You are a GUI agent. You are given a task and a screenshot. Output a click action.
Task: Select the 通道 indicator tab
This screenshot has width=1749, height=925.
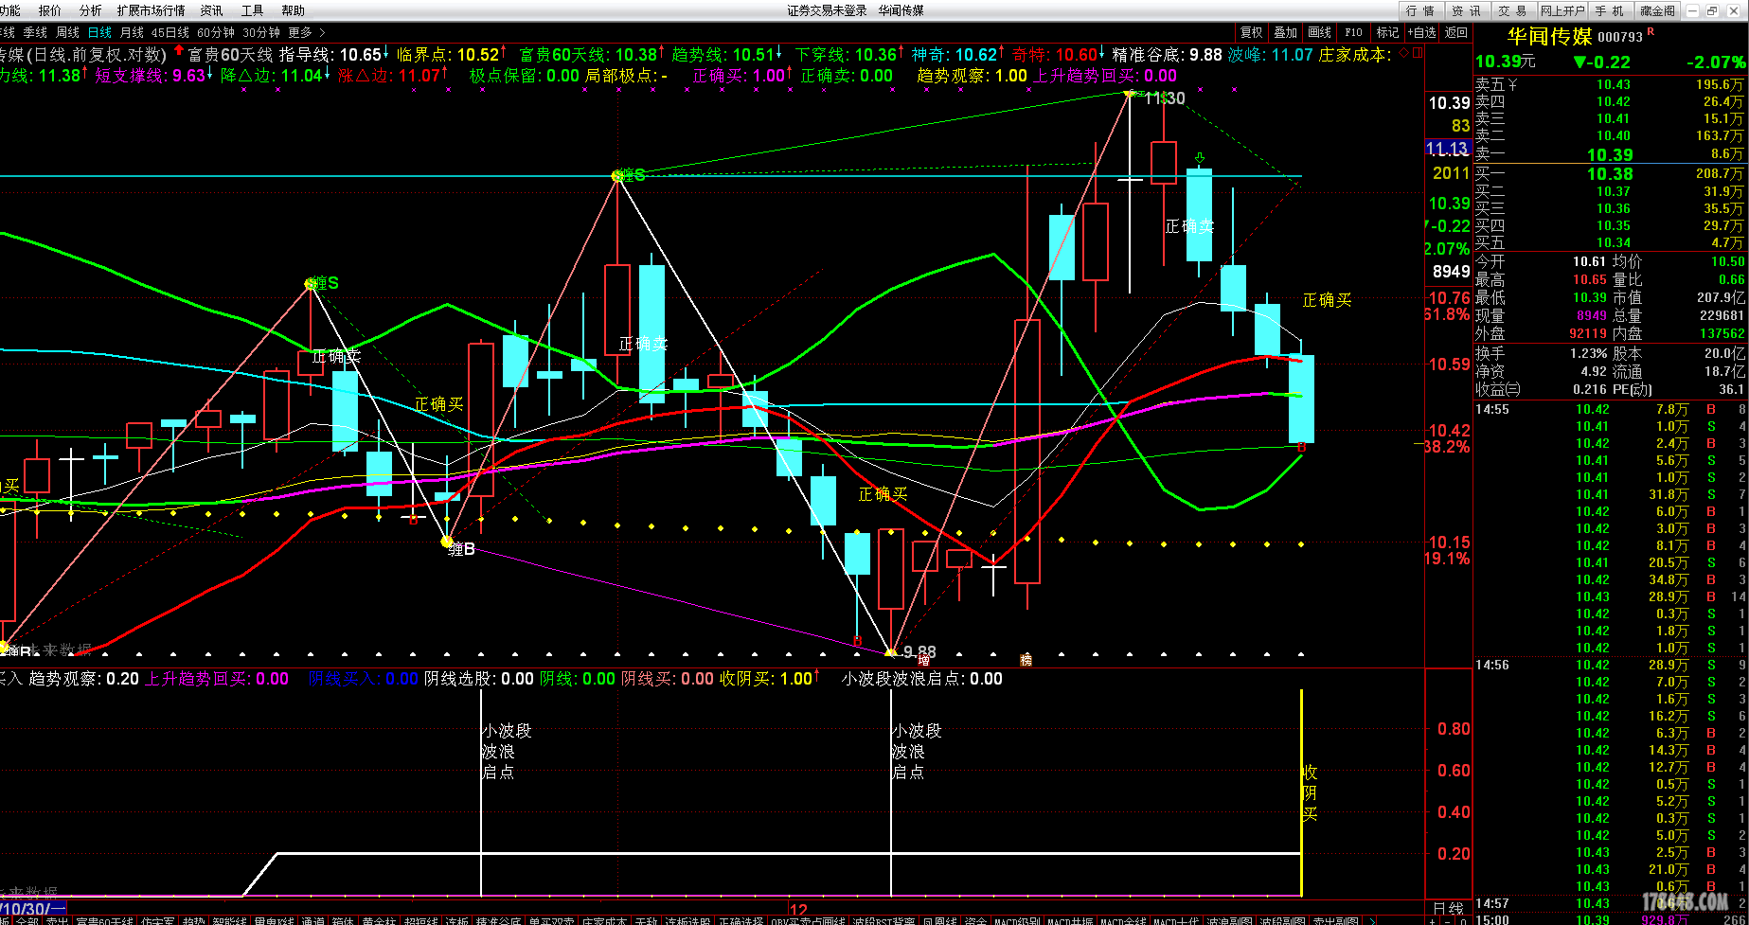click(312, 919)
